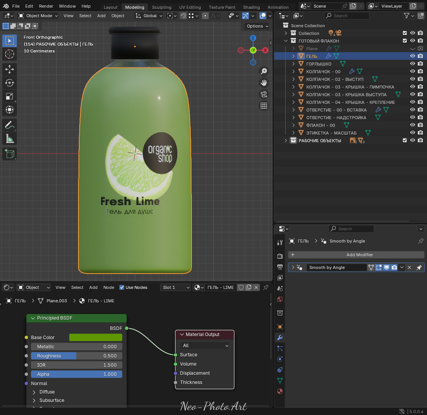The image size is (427, 415).
Task: Open the Material properties tab
Action: [x=280, y=391]
